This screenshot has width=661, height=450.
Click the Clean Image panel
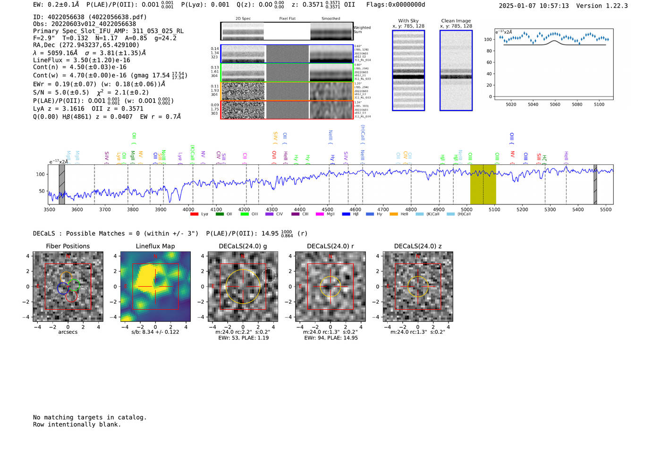click(x=456, y=70)
